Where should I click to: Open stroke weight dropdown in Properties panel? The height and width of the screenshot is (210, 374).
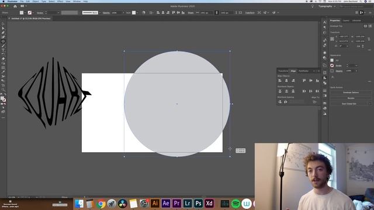(356, 65)
